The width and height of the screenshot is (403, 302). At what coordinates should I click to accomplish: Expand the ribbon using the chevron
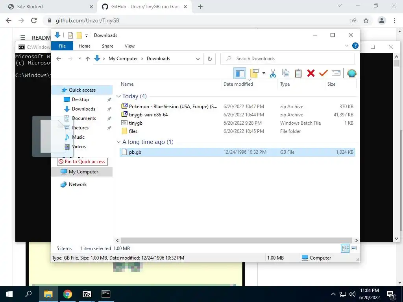(346, 46)
